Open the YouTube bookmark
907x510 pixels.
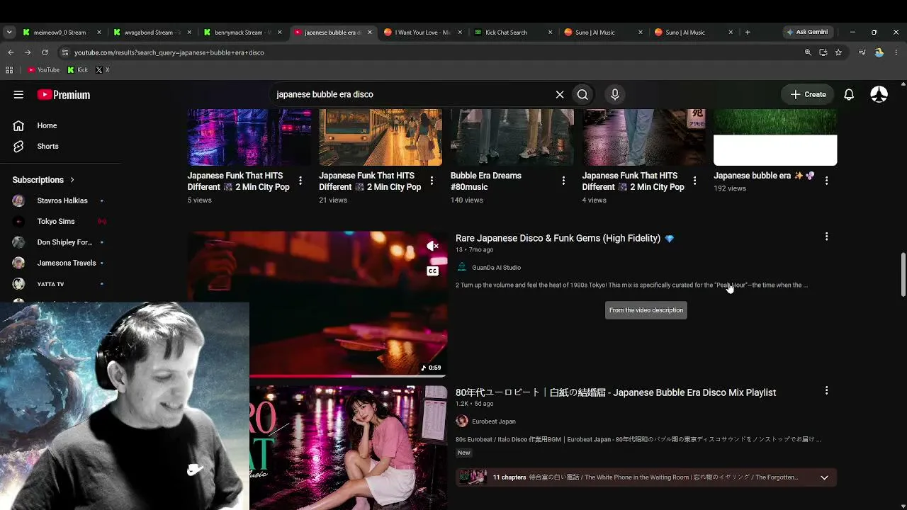click(44, 70)
